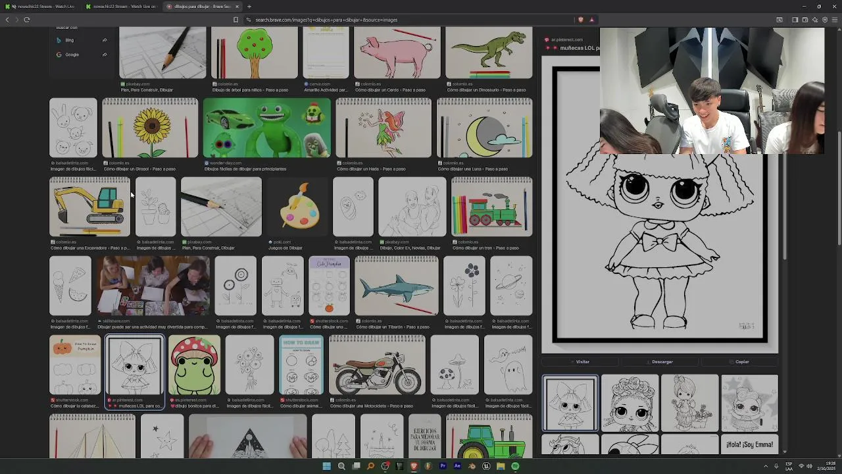Click the Brave browser taskbar icon
The width and height of the screenshot is (842, 474).
point(414,466)
